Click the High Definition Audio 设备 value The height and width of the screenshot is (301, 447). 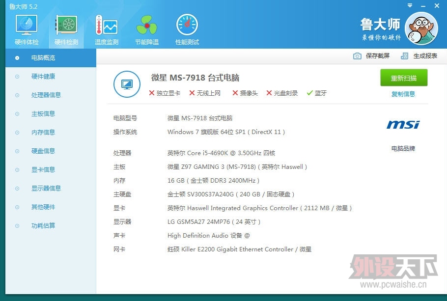(x=208, y=235)
